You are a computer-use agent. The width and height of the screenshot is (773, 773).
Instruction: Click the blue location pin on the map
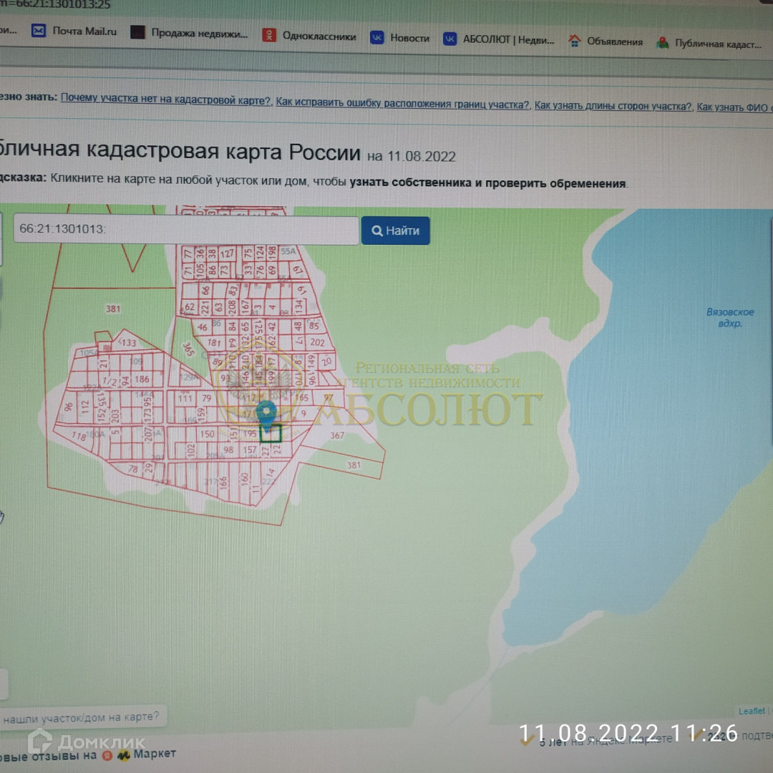click(x=267, y=414)
